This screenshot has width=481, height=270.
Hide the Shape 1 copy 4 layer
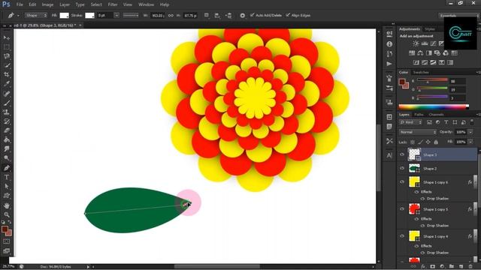(402, 236)
